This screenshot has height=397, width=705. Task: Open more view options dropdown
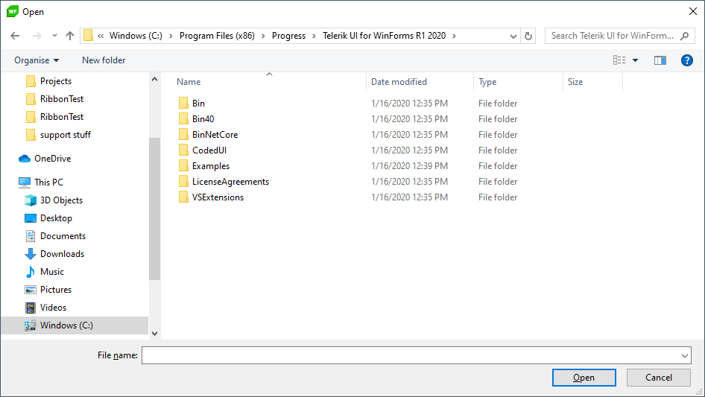click(635, 60)
